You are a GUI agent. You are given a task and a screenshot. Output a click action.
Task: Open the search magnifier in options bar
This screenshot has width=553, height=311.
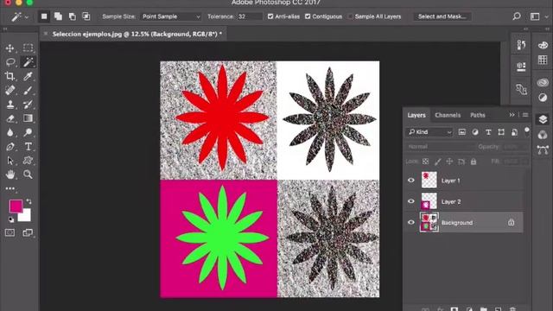pyautogui.click(x=517, y=16)
